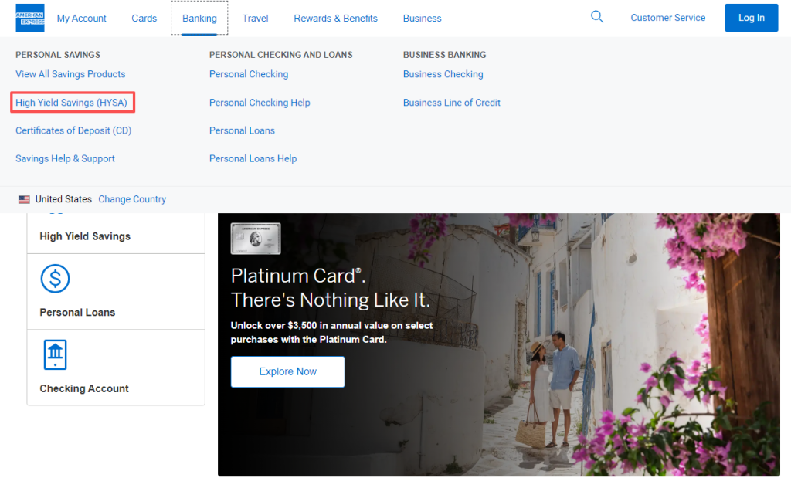
Task: Click the Platinum Card image thumbnail
Action: click(255, 239)
